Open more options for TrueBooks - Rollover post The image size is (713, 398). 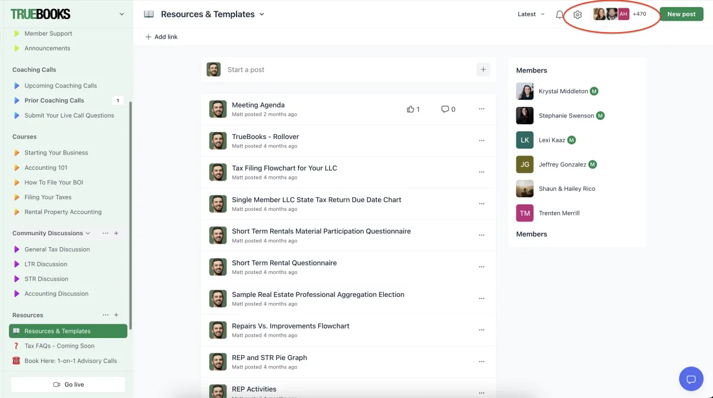click(482, 141)
